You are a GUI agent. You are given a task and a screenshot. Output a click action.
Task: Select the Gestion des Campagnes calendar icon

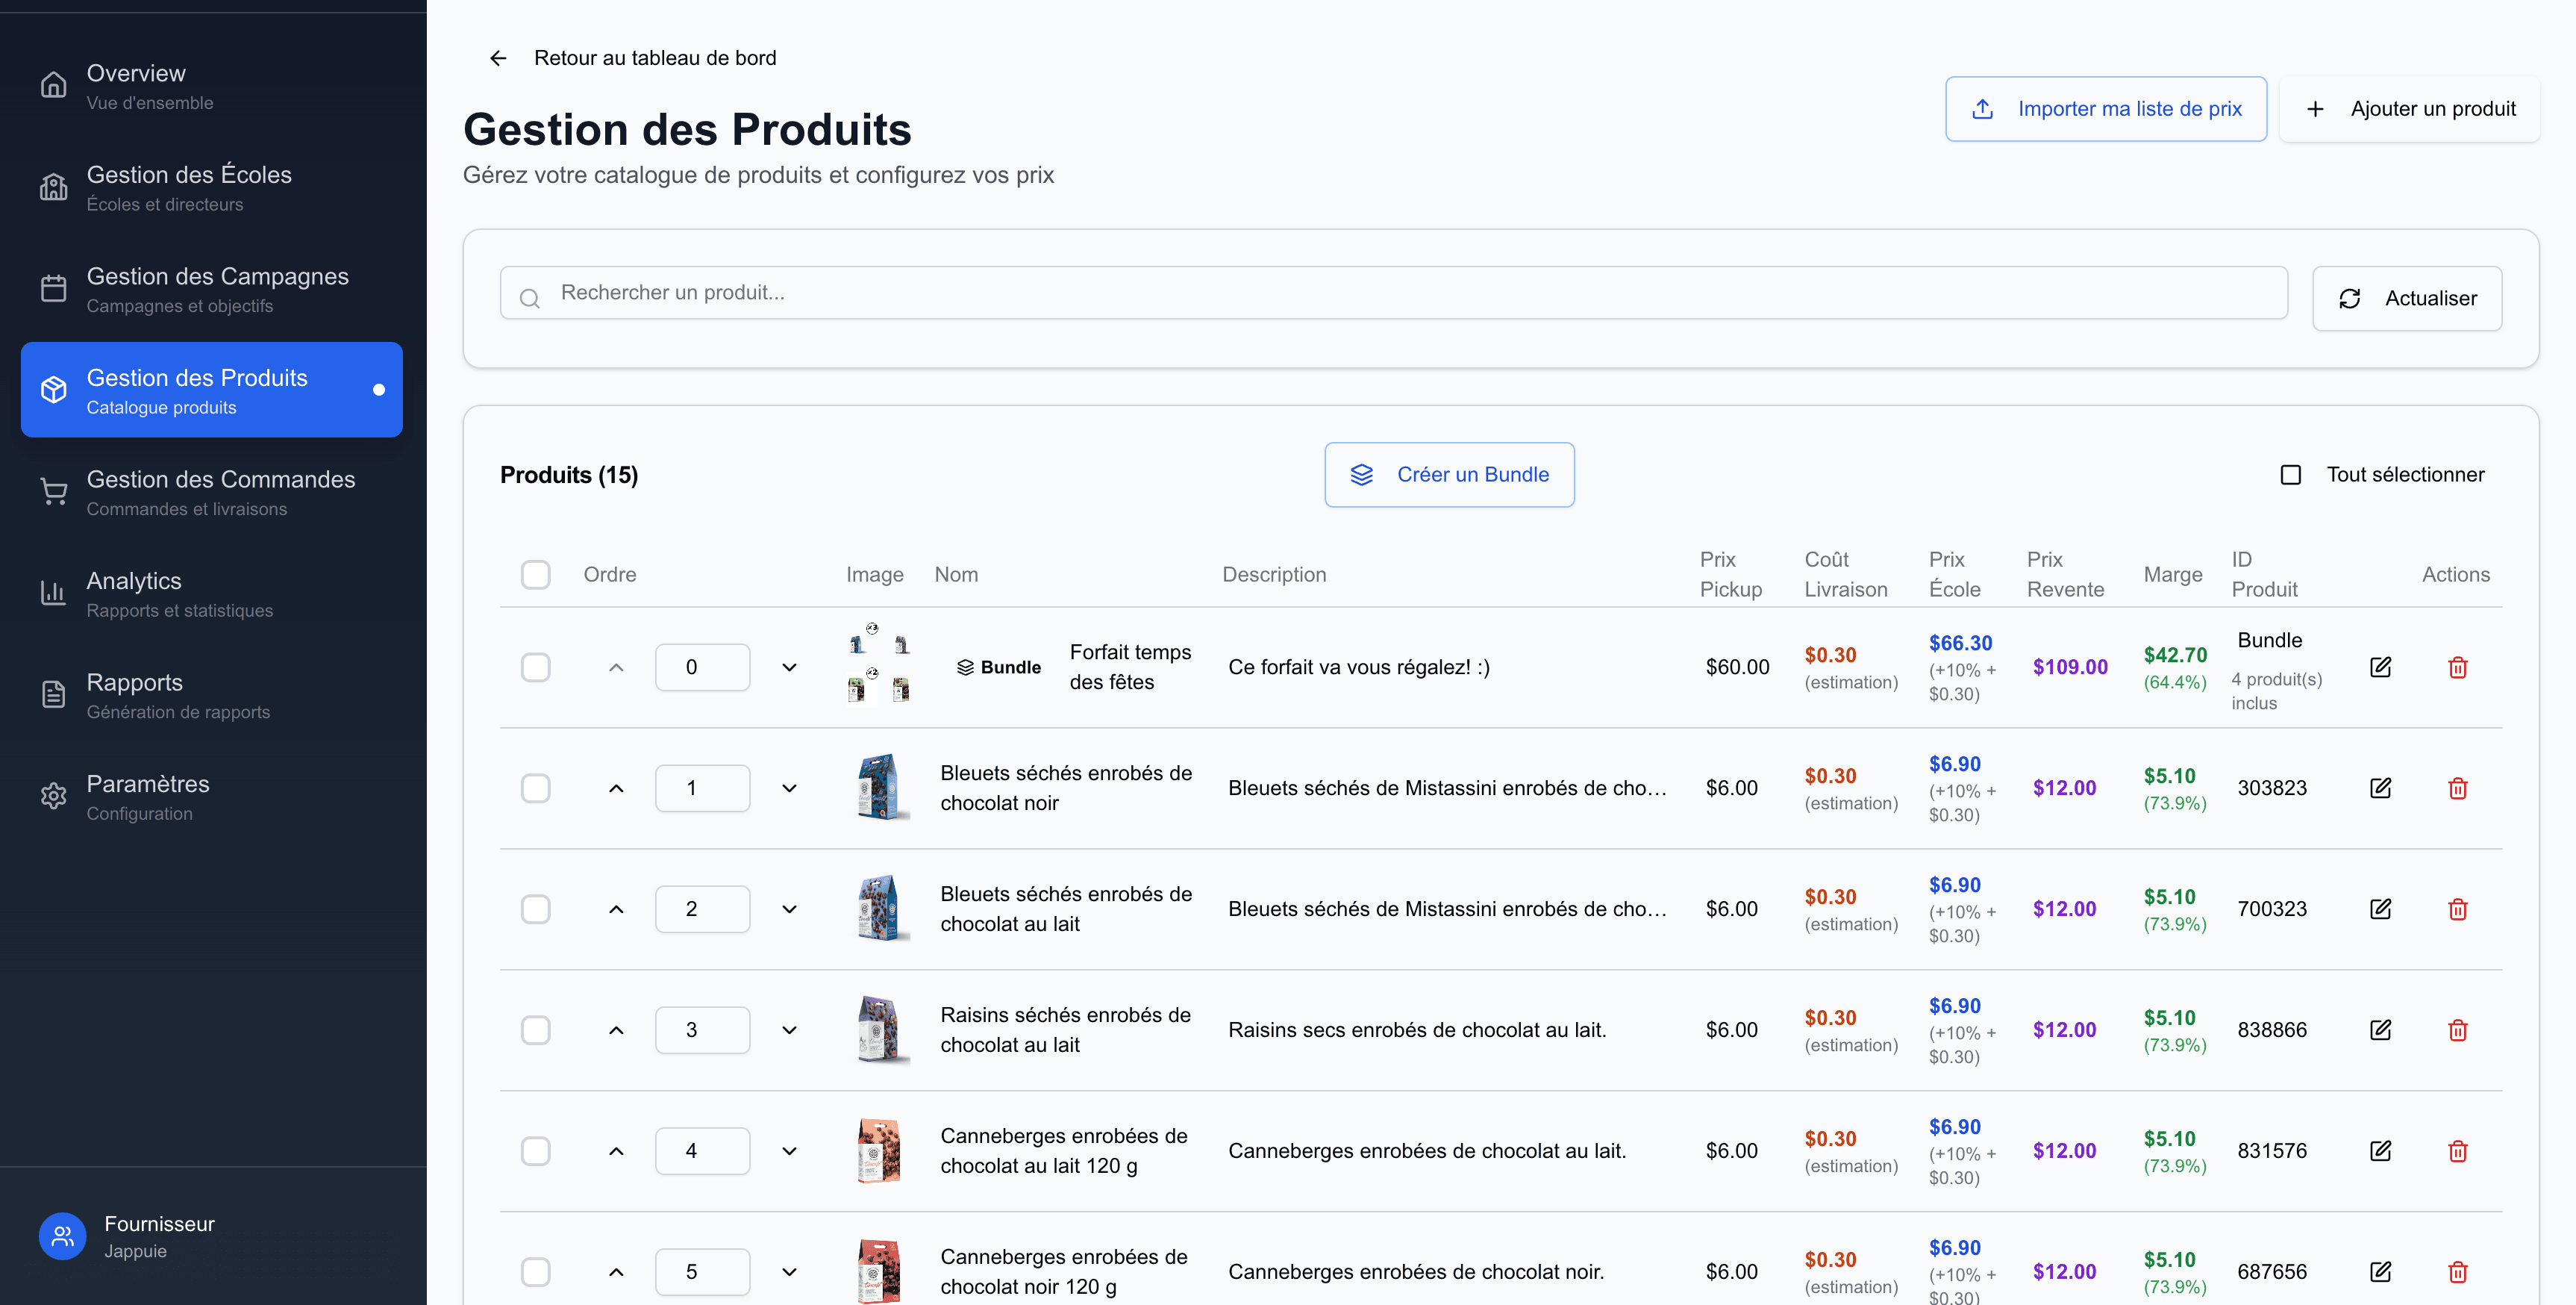53,288
